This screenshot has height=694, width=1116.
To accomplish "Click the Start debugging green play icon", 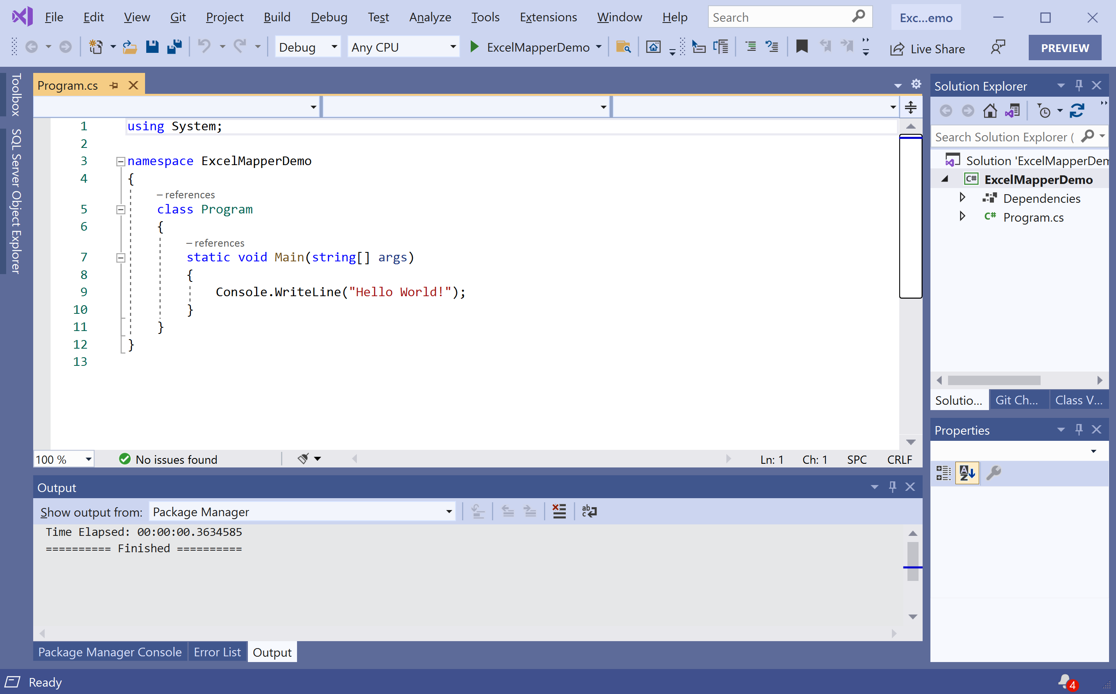I will [474, 47].
